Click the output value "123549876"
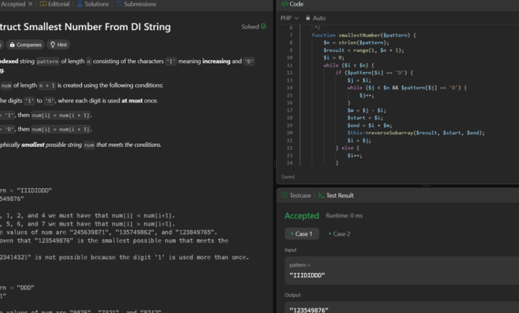 309,310
